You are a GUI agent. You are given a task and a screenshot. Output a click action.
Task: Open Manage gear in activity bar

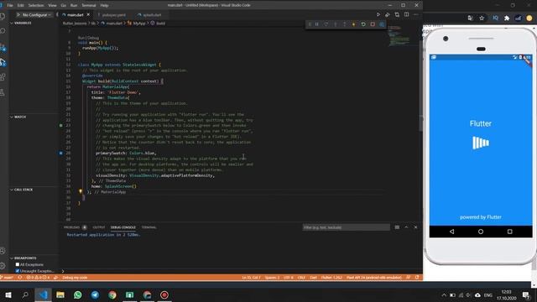point(3,266)
